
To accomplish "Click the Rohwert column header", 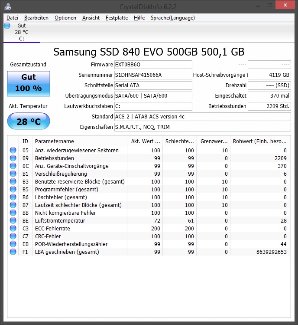I will (260, 141).
